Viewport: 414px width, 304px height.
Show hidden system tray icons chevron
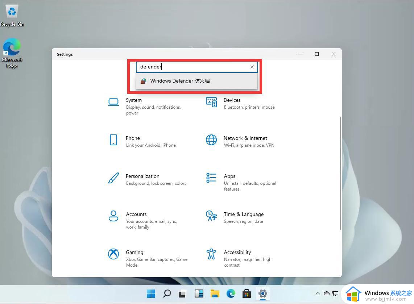[318, 293]
